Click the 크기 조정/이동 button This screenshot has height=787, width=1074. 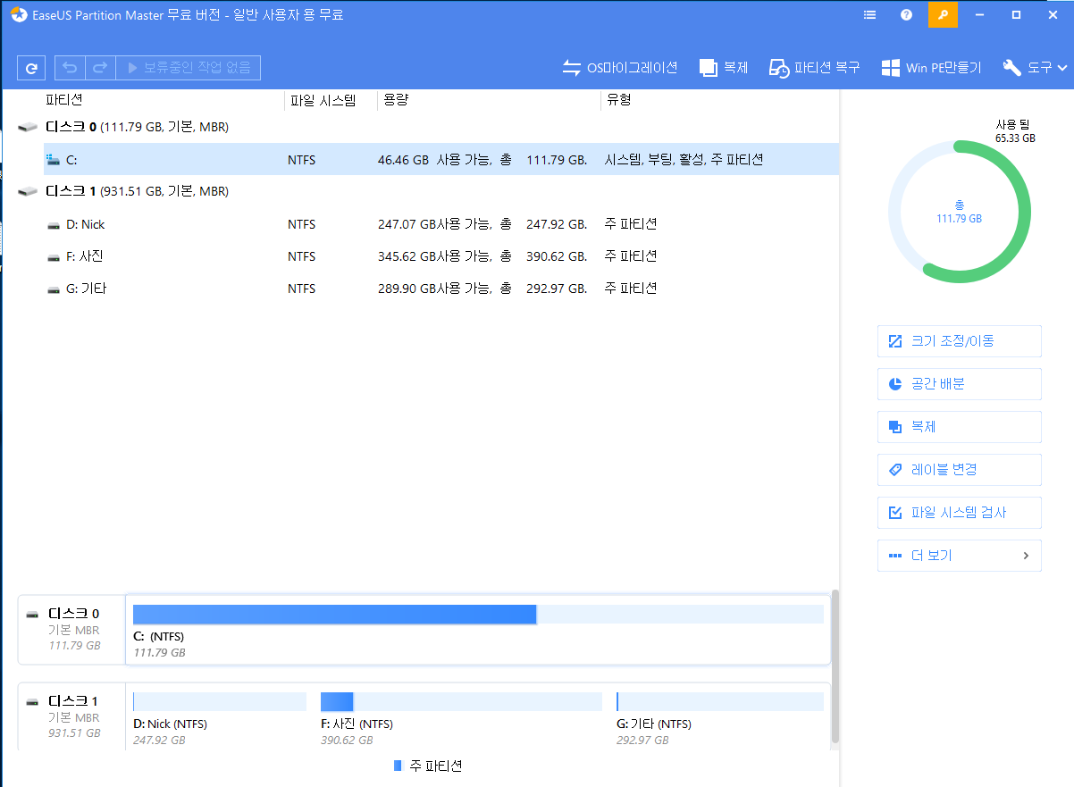[x=960, y=341]
